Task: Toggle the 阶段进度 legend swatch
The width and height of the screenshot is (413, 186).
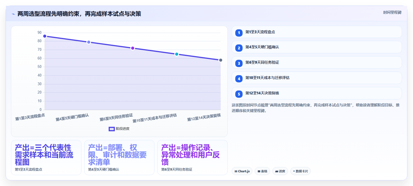Action: [x=111, y=129]
